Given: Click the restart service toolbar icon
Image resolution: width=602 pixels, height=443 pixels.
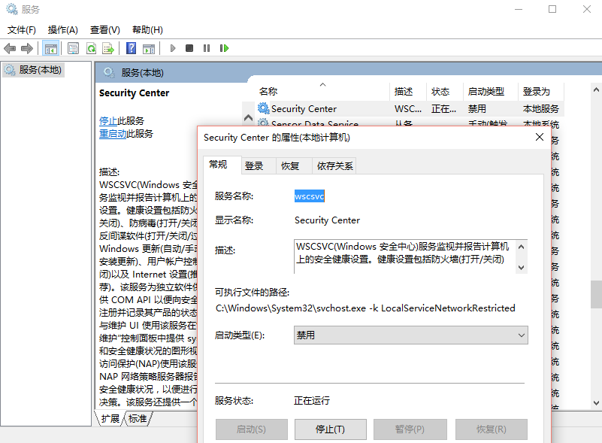Looking at the screenshot, I should pyautogui.click(x=224, y=48).
